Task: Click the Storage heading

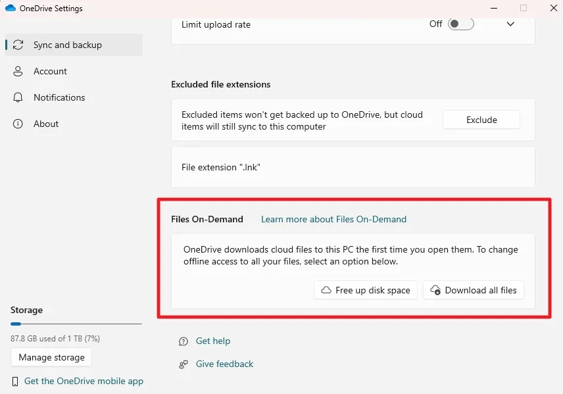Action: coord(26,310)
